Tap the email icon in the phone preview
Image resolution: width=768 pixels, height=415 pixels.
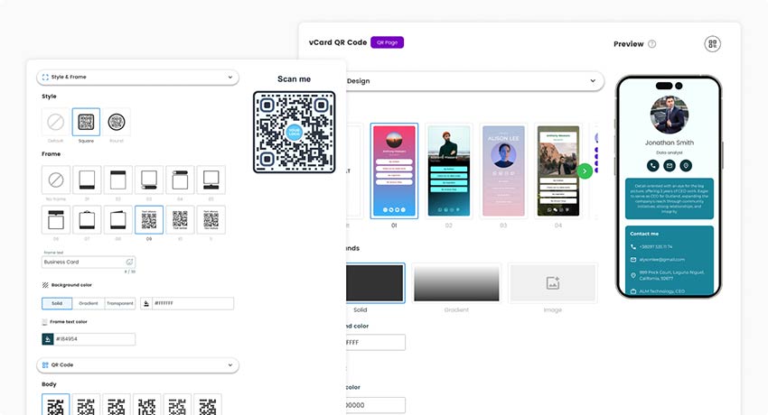pyautogui.click(x=670, y=166)
